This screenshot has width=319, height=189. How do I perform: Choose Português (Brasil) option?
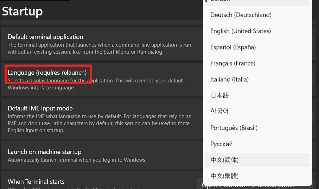[x=257, y=128]
